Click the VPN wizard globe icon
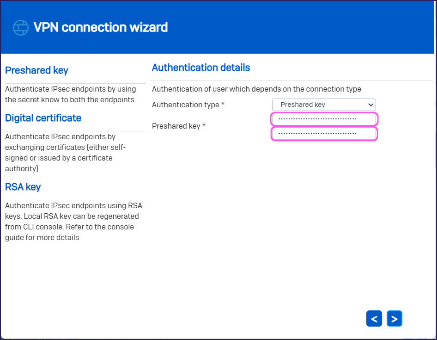437x340 pixels. (21, 28)
